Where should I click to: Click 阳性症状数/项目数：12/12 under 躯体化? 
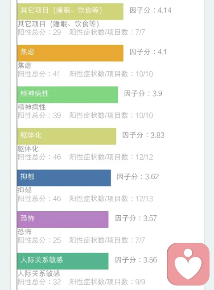tap(111, 157)
